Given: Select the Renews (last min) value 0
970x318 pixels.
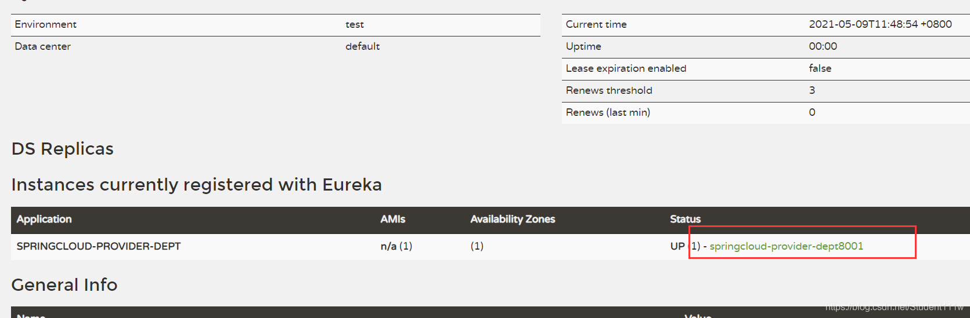Looking at the screenshot, I should [812, 112].
